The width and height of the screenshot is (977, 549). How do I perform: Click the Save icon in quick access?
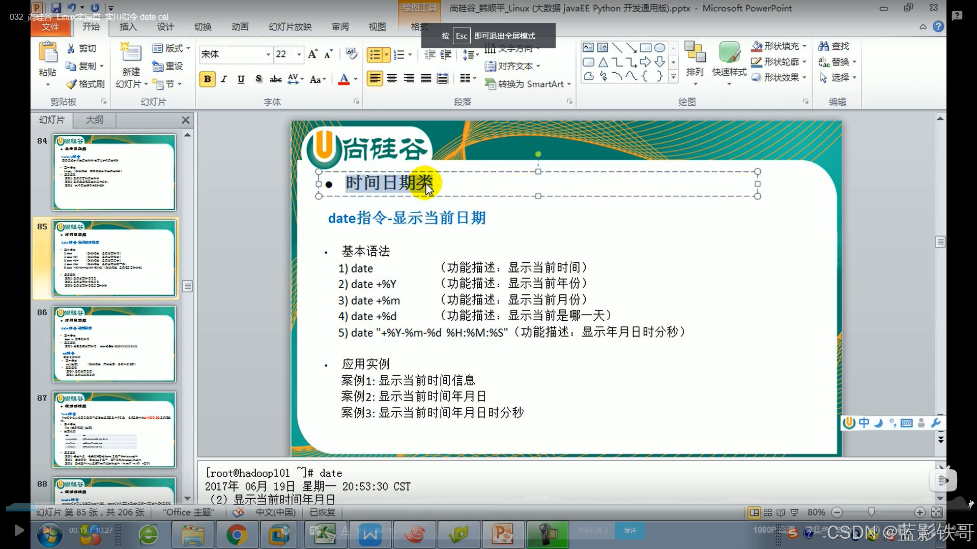coord(56,8)
